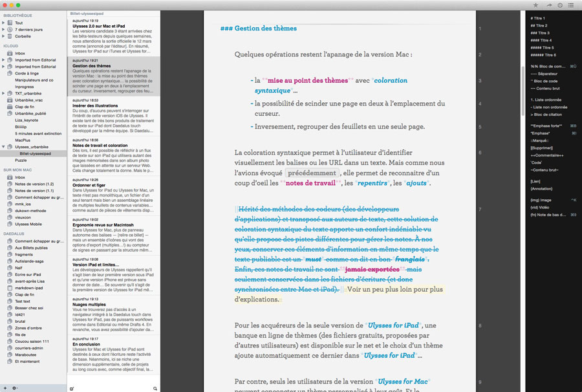Expand the Tout library group
Viewport: 582px width, 392px height.
pos(3,23)
